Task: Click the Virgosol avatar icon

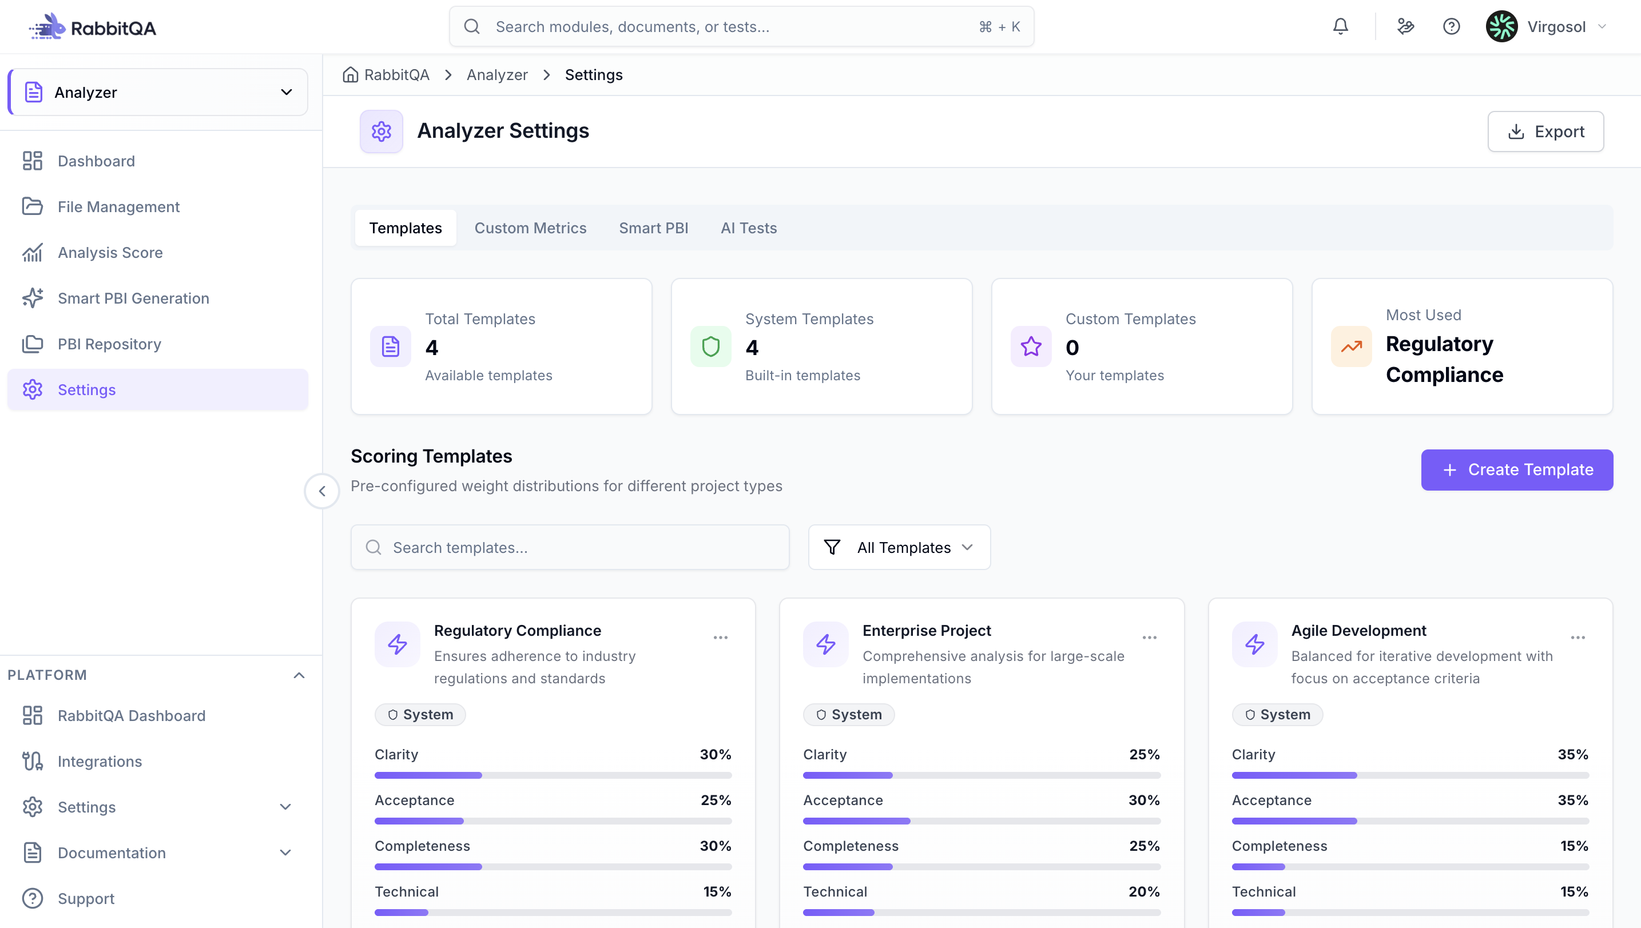Action: tap(1501, 26)
